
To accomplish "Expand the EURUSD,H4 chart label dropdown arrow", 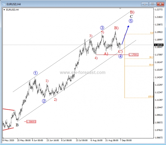I will (4, 10).
